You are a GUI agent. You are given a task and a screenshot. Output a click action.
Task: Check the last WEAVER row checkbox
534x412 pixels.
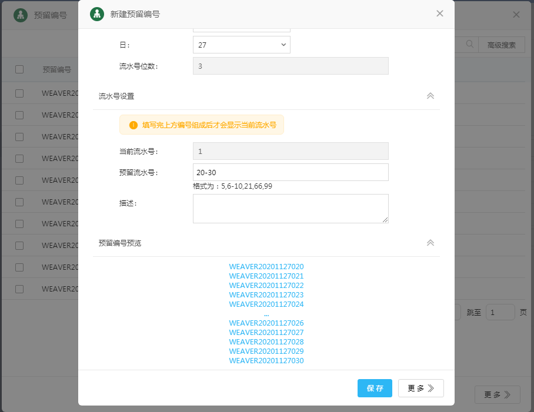pos(19,289)
